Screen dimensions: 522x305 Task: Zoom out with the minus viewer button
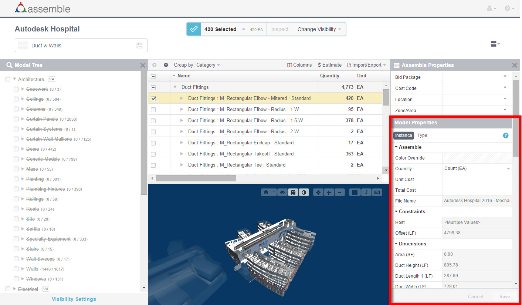[340, 192]
